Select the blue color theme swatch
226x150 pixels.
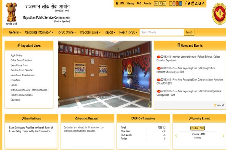click(x=181, y=3)
